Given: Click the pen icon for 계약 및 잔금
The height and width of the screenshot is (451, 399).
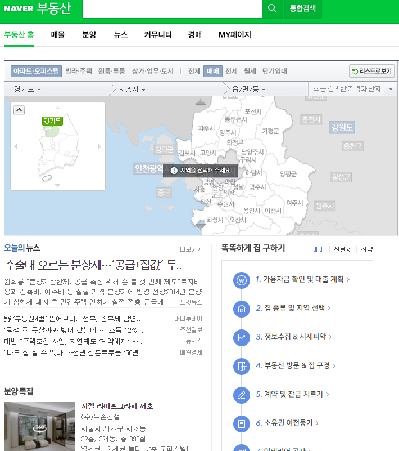Looking at the screenshot, I should pyautogui.click(x=242, y=395).
